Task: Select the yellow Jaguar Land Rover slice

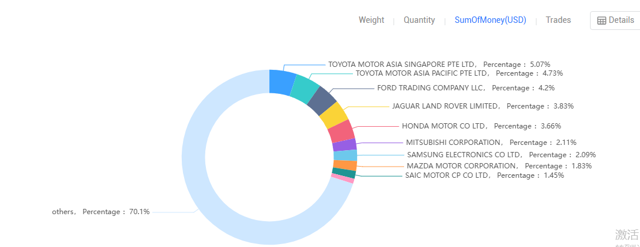Action: click(334, 115)
